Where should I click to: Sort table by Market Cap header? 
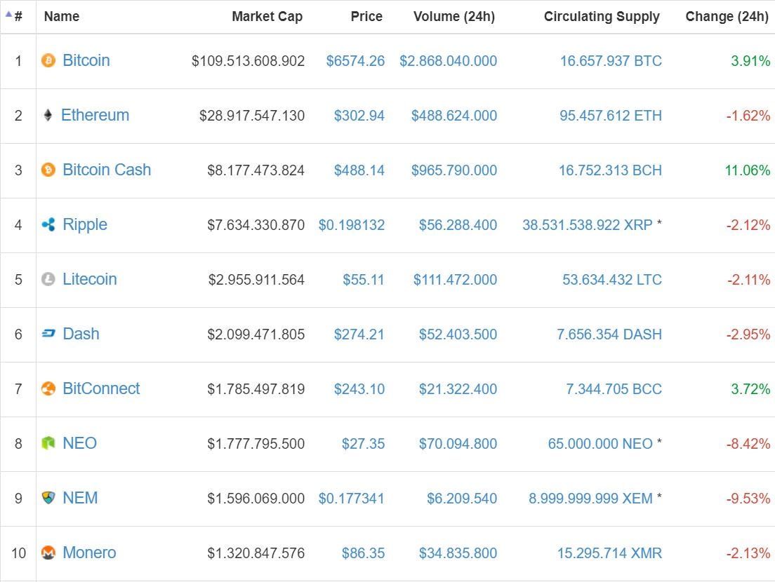[267, 16]
